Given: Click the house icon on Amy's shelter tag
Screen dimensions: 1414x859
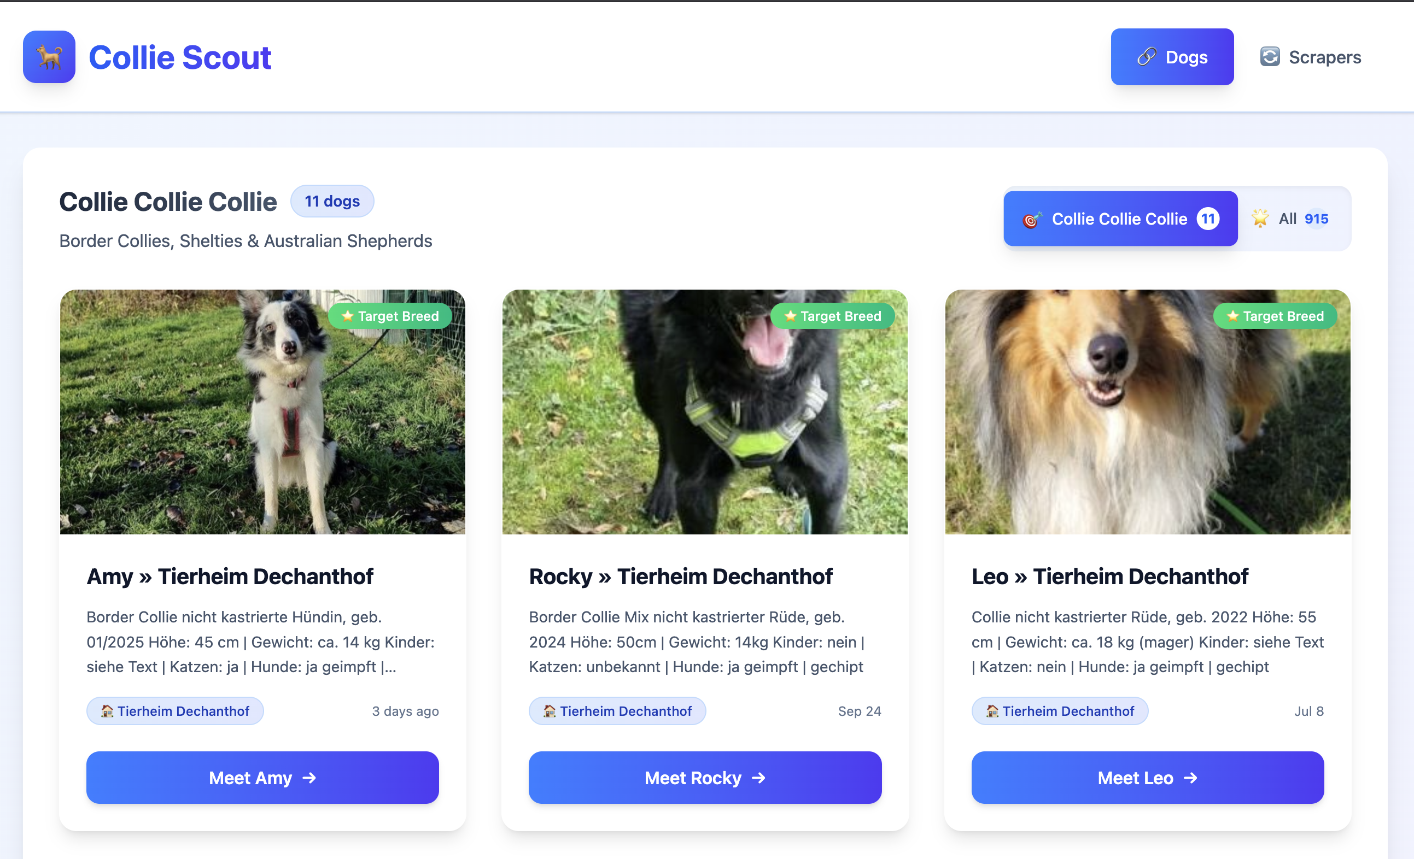Looking at the screenshot, I should [107, 711].
